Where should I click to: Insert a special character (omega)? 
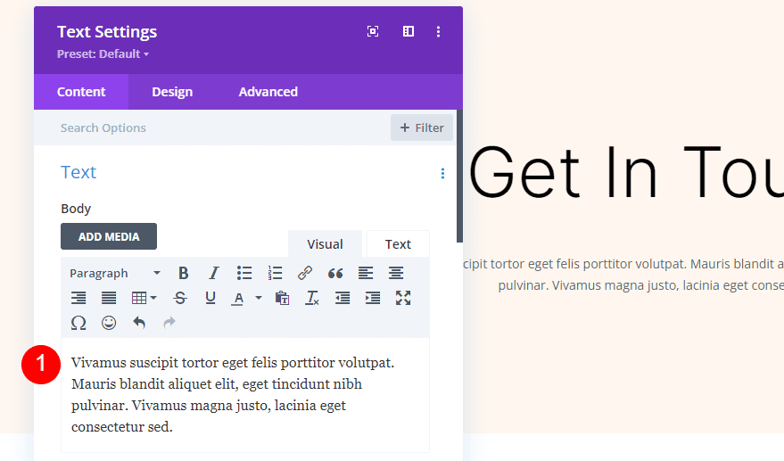78,323
